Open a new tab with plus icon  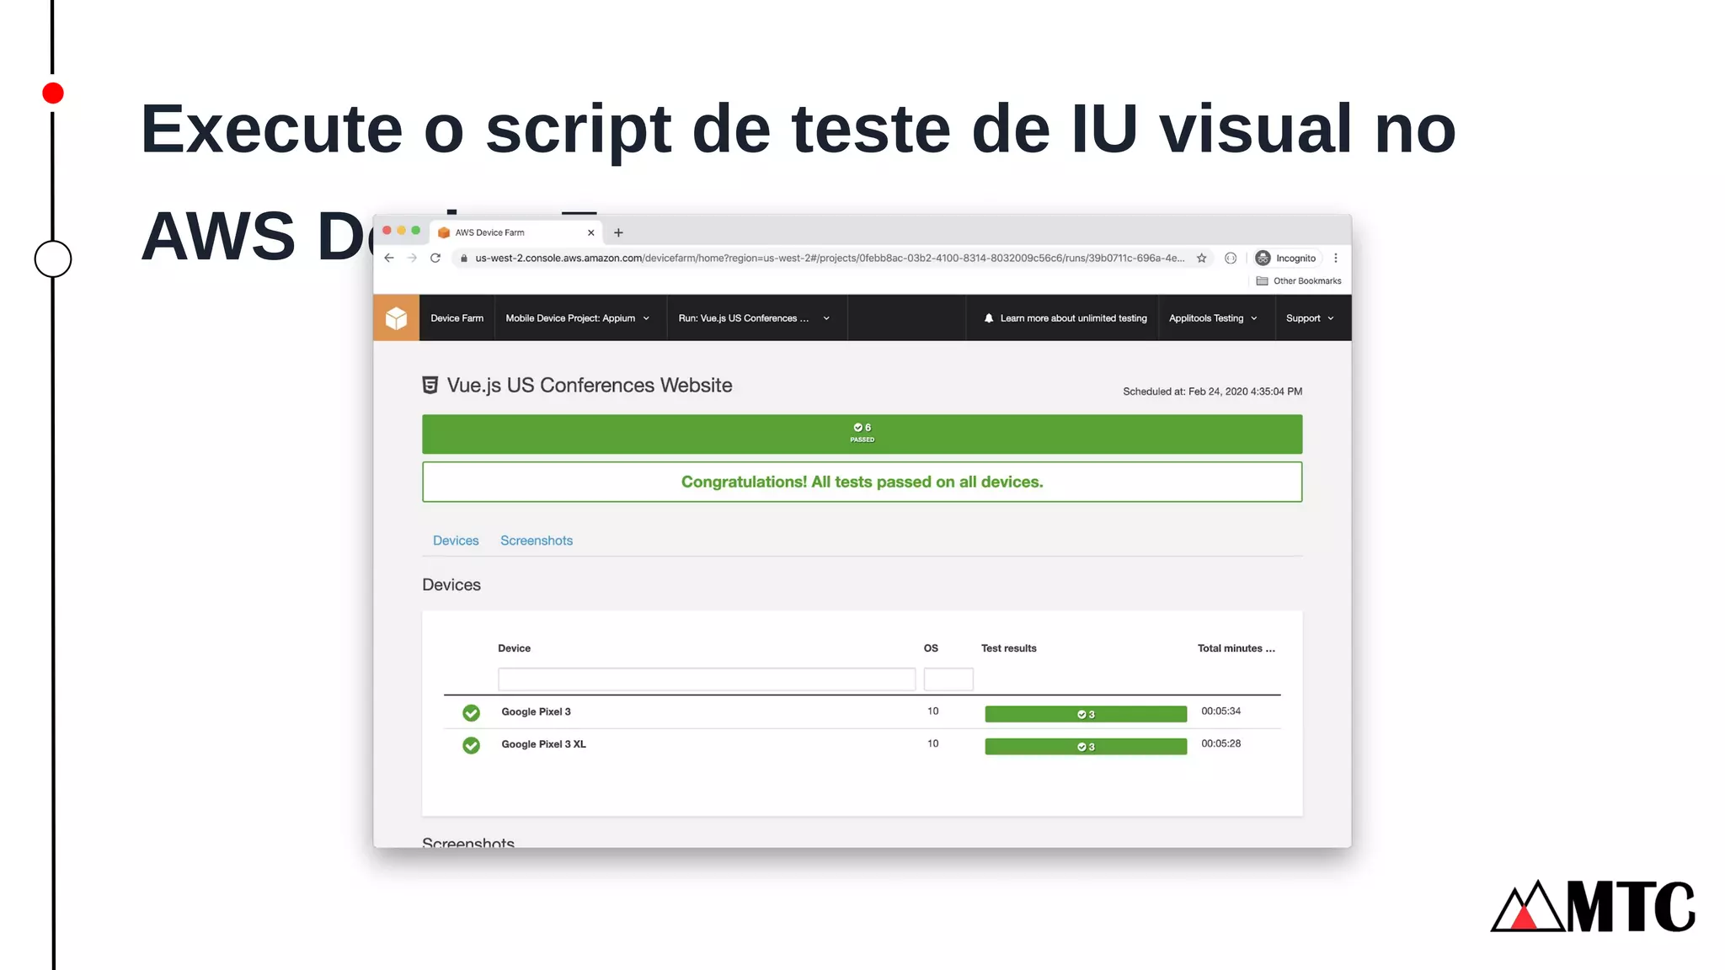pos(618,232)
